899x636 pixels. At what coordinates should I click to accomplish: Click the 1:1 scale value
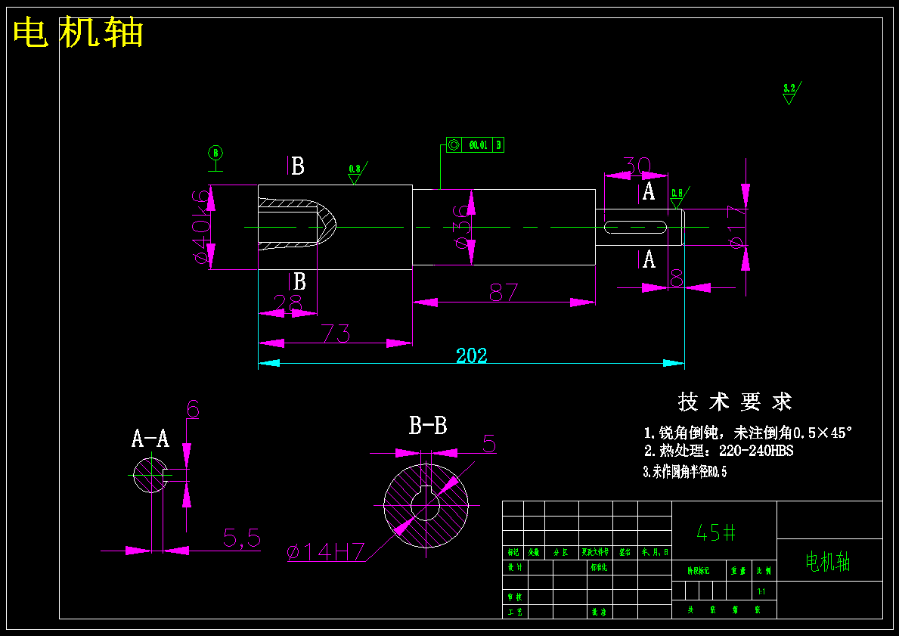[761, 591]
